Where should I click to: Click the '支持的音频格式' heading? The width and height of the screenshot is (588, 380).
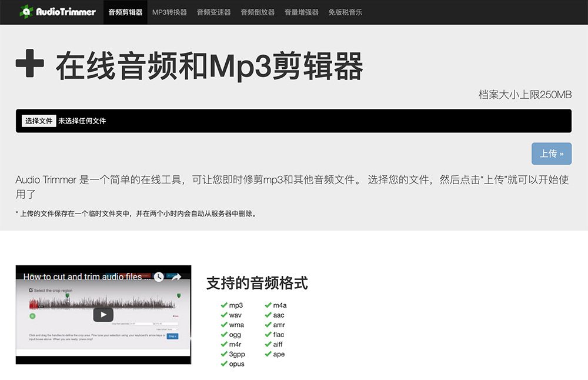coord(257,283)
